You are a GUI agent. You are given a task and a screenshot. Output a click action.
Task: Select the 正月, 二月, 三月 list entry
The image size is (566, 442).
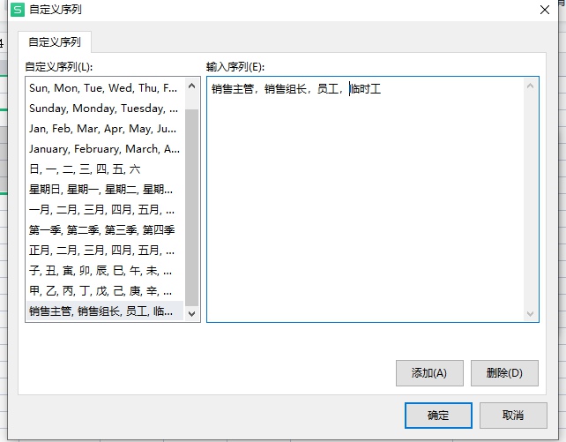105,250
